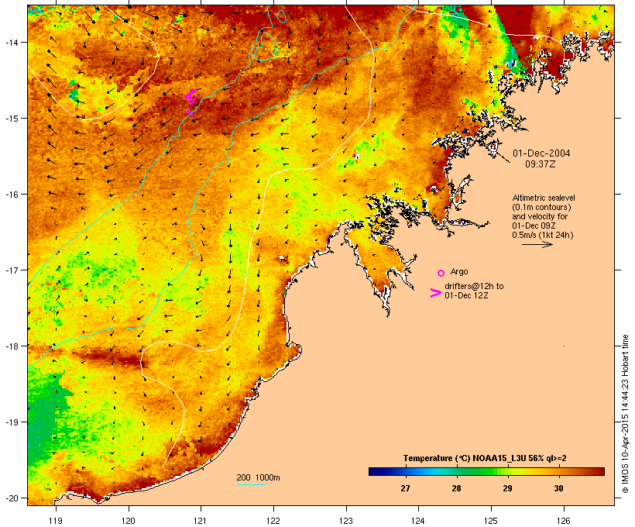
Task: Click the 126 longitude axis label
Action: coord(564,521)
